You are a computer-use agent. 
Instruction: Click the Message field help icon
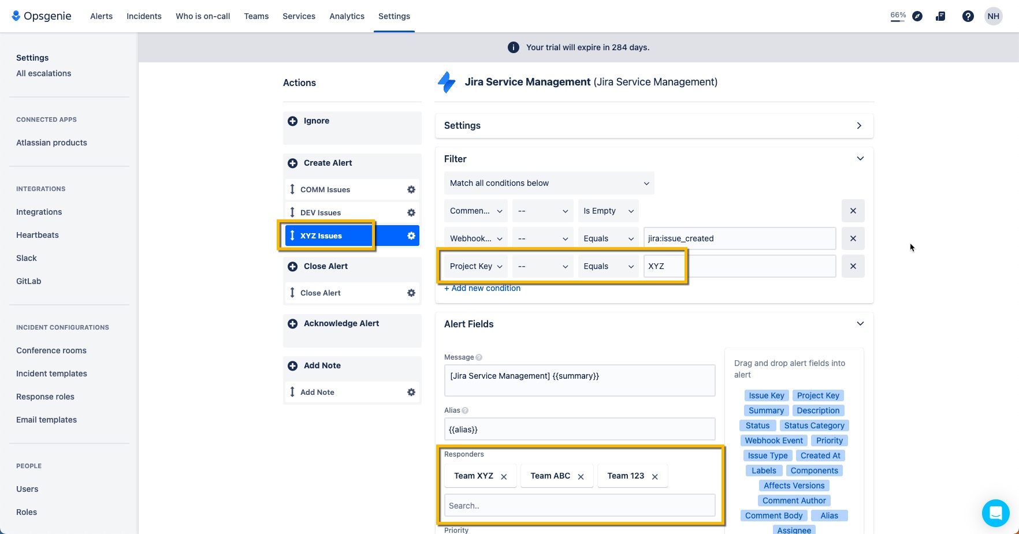[x=479, y=357]
